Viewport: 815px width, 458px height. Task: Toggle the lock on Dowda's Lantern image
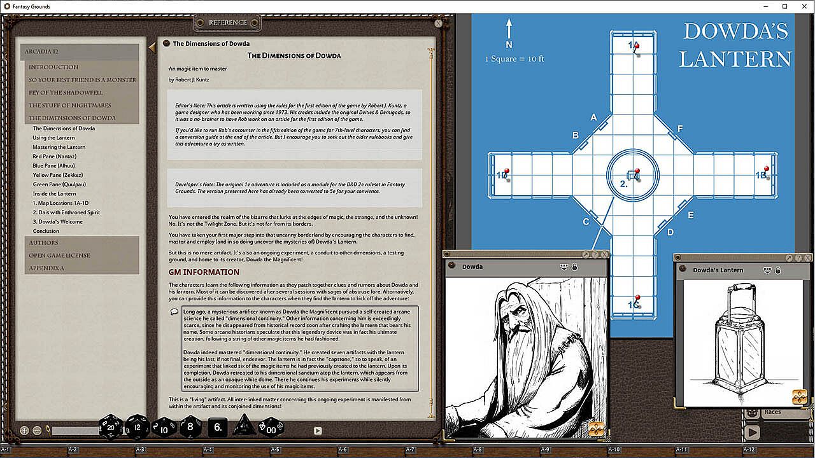click(778, 270)
